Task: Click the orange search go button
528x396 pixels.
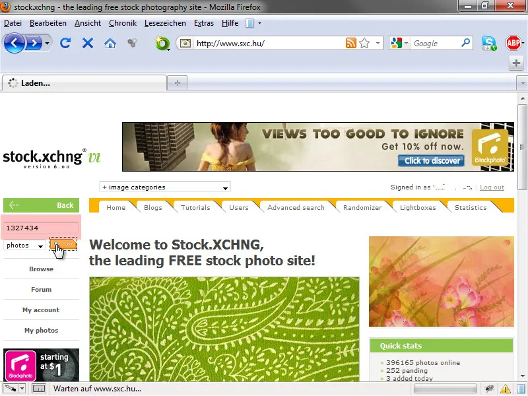Action: (63, 244)
